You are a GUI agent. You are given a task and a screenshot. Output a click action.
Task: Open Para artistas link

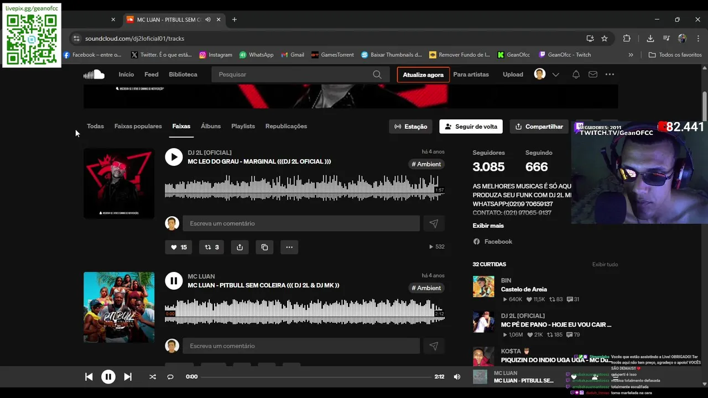tap(471, 75)
